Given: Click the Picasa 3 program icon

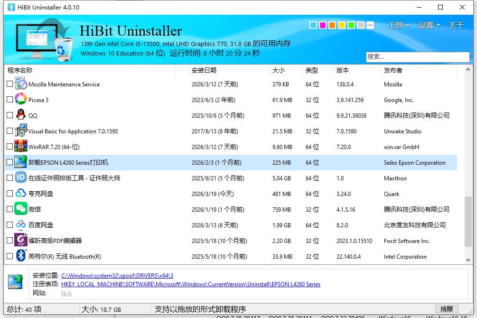Looking at the screenshot, I should point(21,99).
